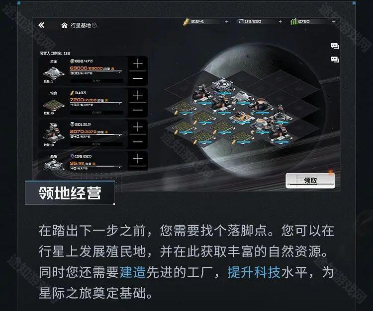Open the lower chat bubble icon

tap(335, 60)
